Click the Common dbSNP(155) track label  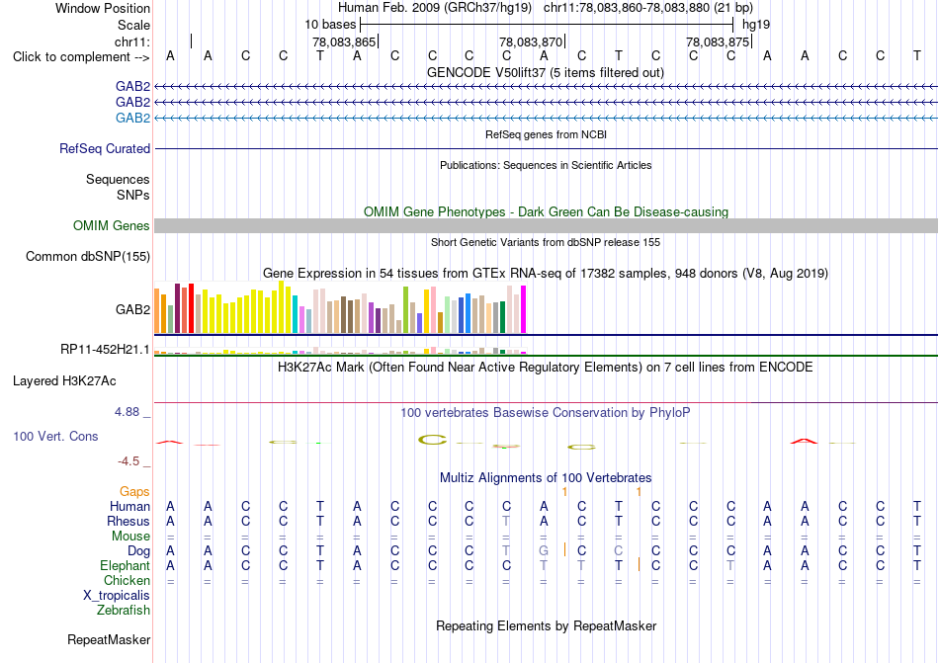coord(88,256)
